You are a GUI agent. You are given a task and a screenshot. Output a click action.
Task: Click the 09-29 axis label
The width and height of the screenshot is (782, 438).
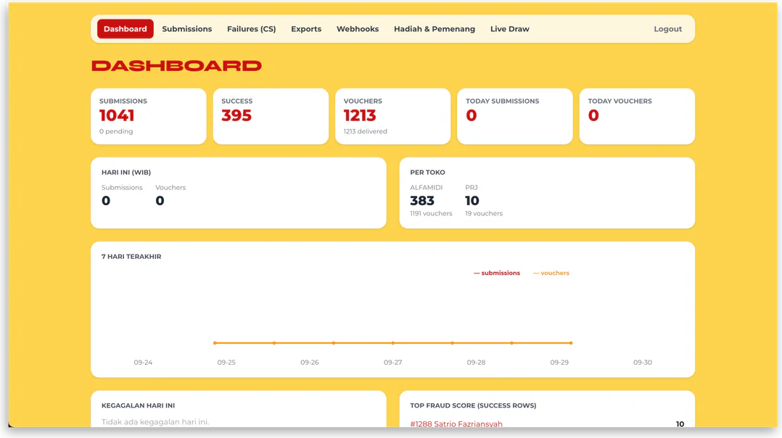pyautogui.click(x=559, y=363)
